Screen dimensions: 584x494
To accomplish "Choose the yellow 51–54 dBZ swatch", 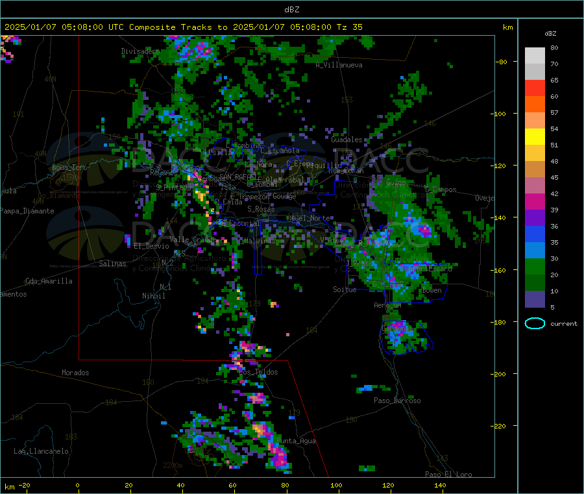I will [x=535, y=137].
